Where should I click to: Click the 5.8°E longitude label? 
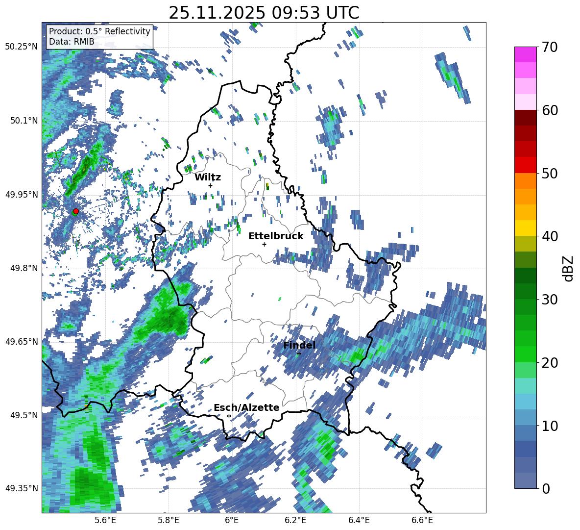pyautogui.click(x=169, y=520)
